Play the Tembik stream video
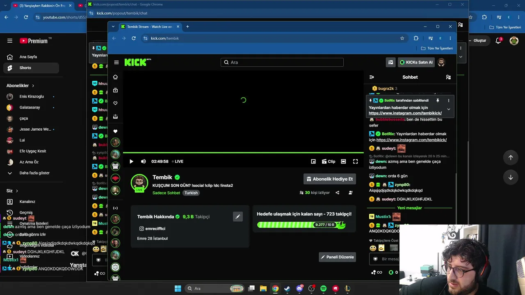Image resolution: width=525 pixels, height=295 pixels. point(131,161)
